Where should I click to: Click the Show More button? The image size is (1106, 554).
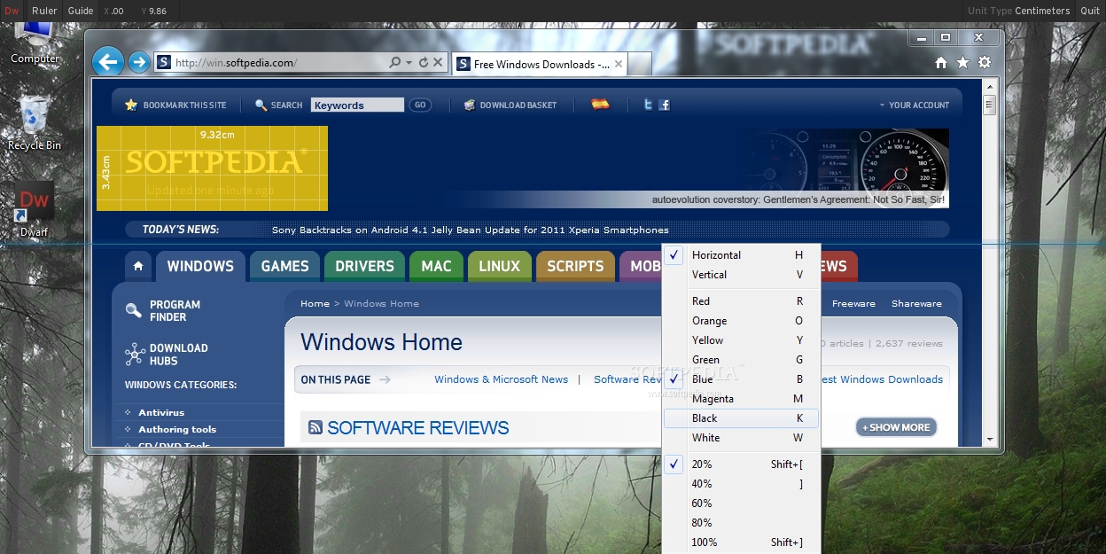[x=896, y=427]
